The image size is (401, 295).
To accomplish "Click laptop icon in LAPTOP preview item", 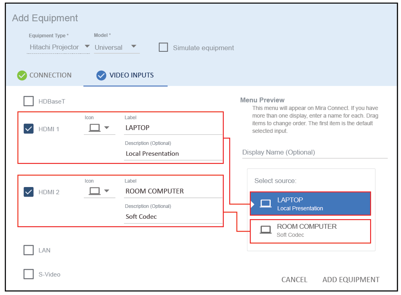I will click(265, 203).
